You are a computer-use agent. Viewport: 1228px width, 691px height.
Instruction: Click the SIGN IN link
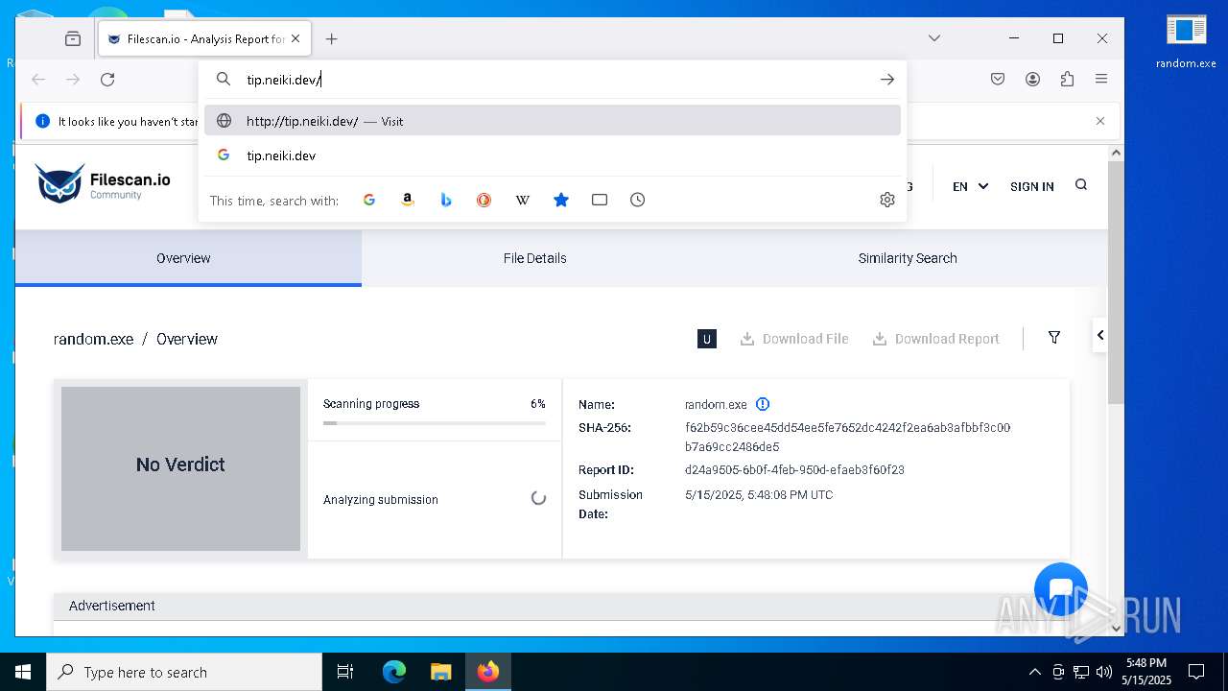[x=1032, y=186]
